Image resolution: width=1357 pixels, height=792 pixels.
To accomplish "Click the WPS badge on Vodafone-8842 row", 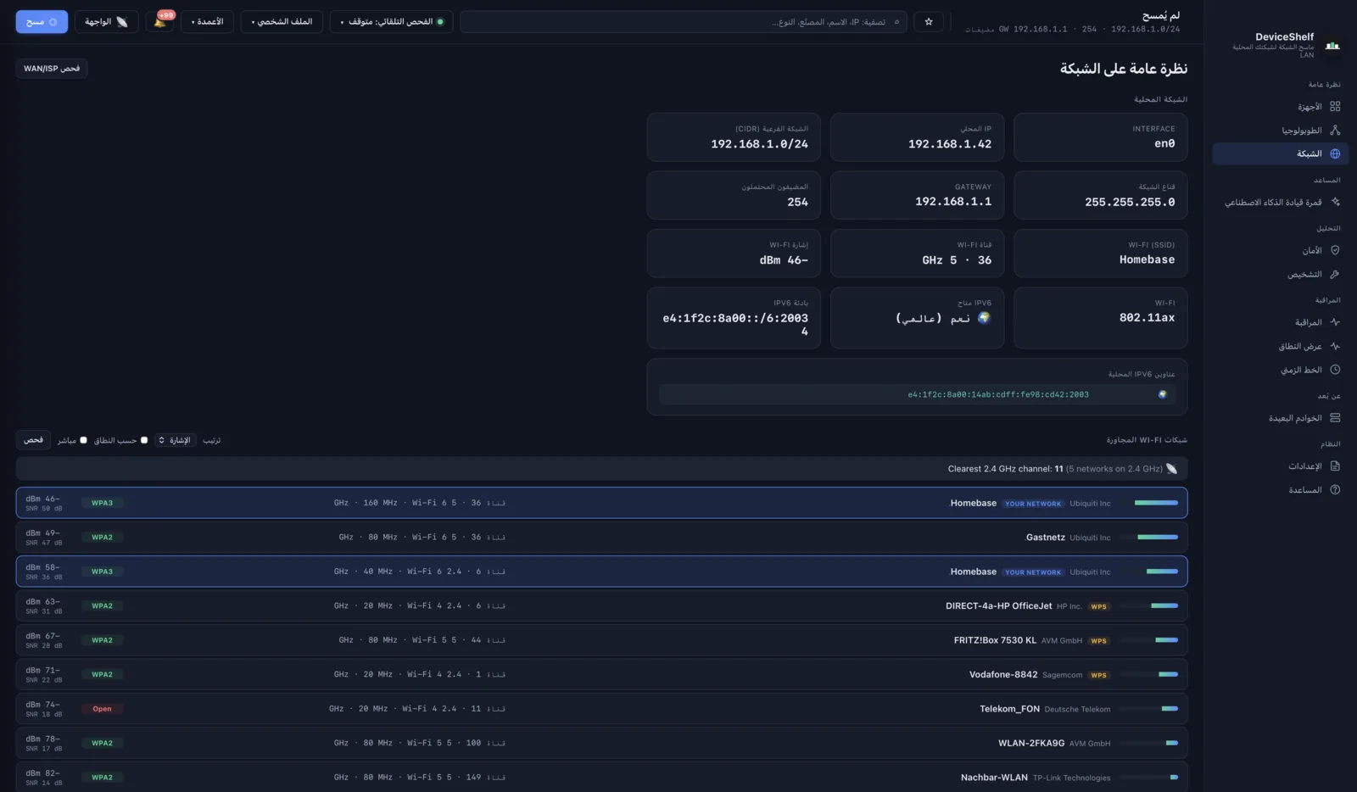I will click(x=1099, y=675).
